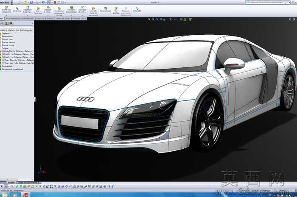Select Origine in the feature tree

[5, 49]
